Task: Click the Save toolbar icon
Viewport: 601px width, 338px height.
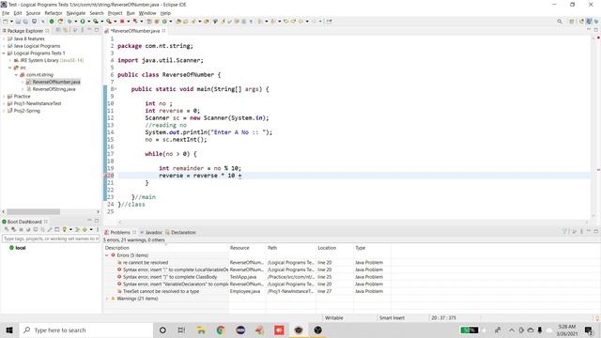Action: click(18, 22)
